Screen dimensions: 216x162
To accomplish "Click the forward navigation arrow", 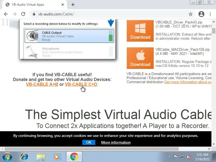I will 15,14.
